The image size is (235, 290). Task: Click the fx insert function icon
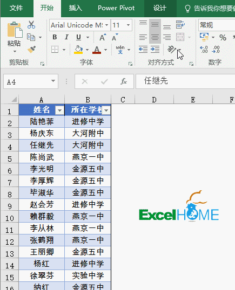124,81
